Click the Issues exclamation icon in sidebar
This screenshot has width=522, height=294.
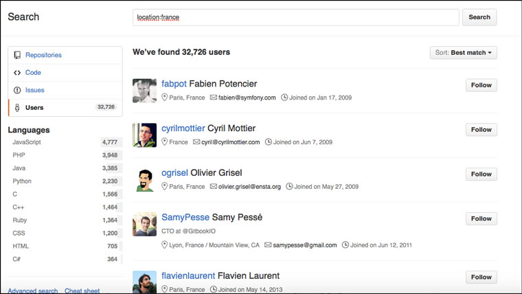point(17,90)
